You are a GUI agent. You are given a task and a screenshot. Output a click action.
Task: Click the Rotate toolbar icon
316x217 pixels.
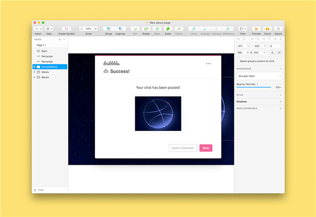click(146, 29)
